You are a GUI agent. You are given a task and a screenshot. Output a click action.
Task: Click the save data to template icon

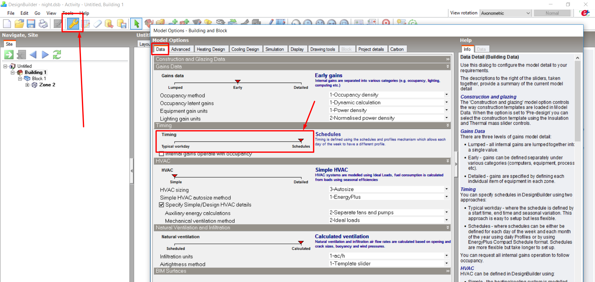pyautogui.click(x=122, y=24)
